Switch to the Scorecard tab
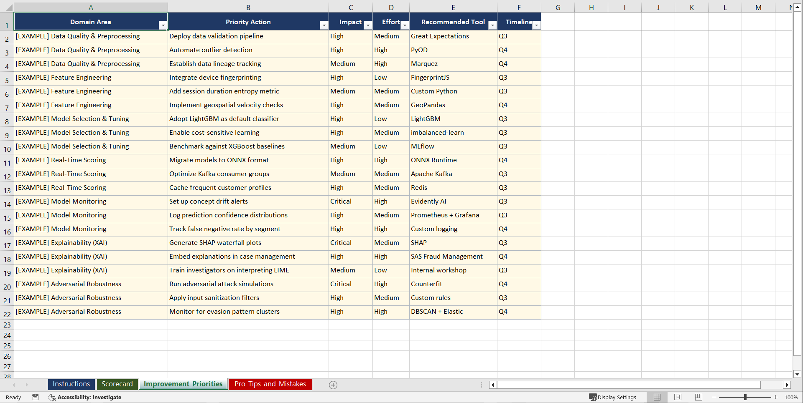 [117, 384]
